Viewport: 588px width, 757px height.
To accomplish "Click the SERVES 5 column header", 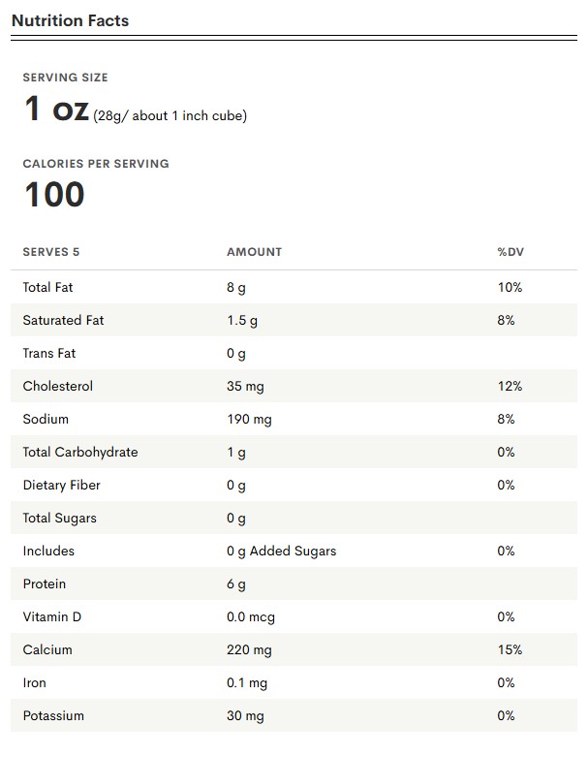I will (51, 252).
